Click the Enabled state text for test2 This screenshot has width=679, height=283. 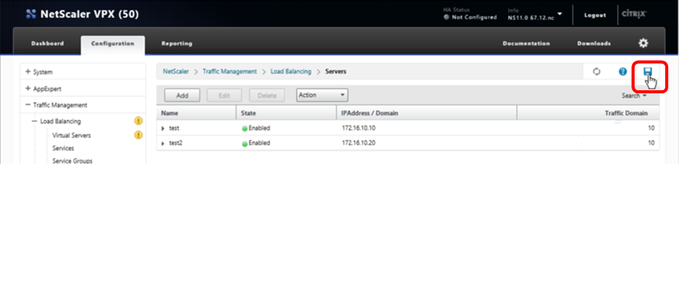[260, 143]
